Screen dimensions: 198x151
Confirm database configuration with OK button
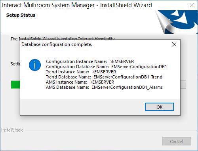[159, 107]
